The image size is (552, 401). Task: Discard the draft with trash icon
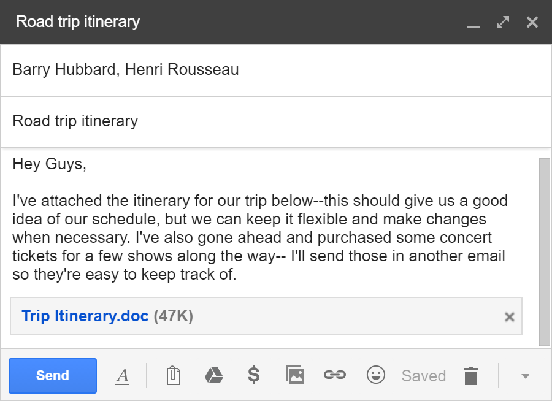470,375
